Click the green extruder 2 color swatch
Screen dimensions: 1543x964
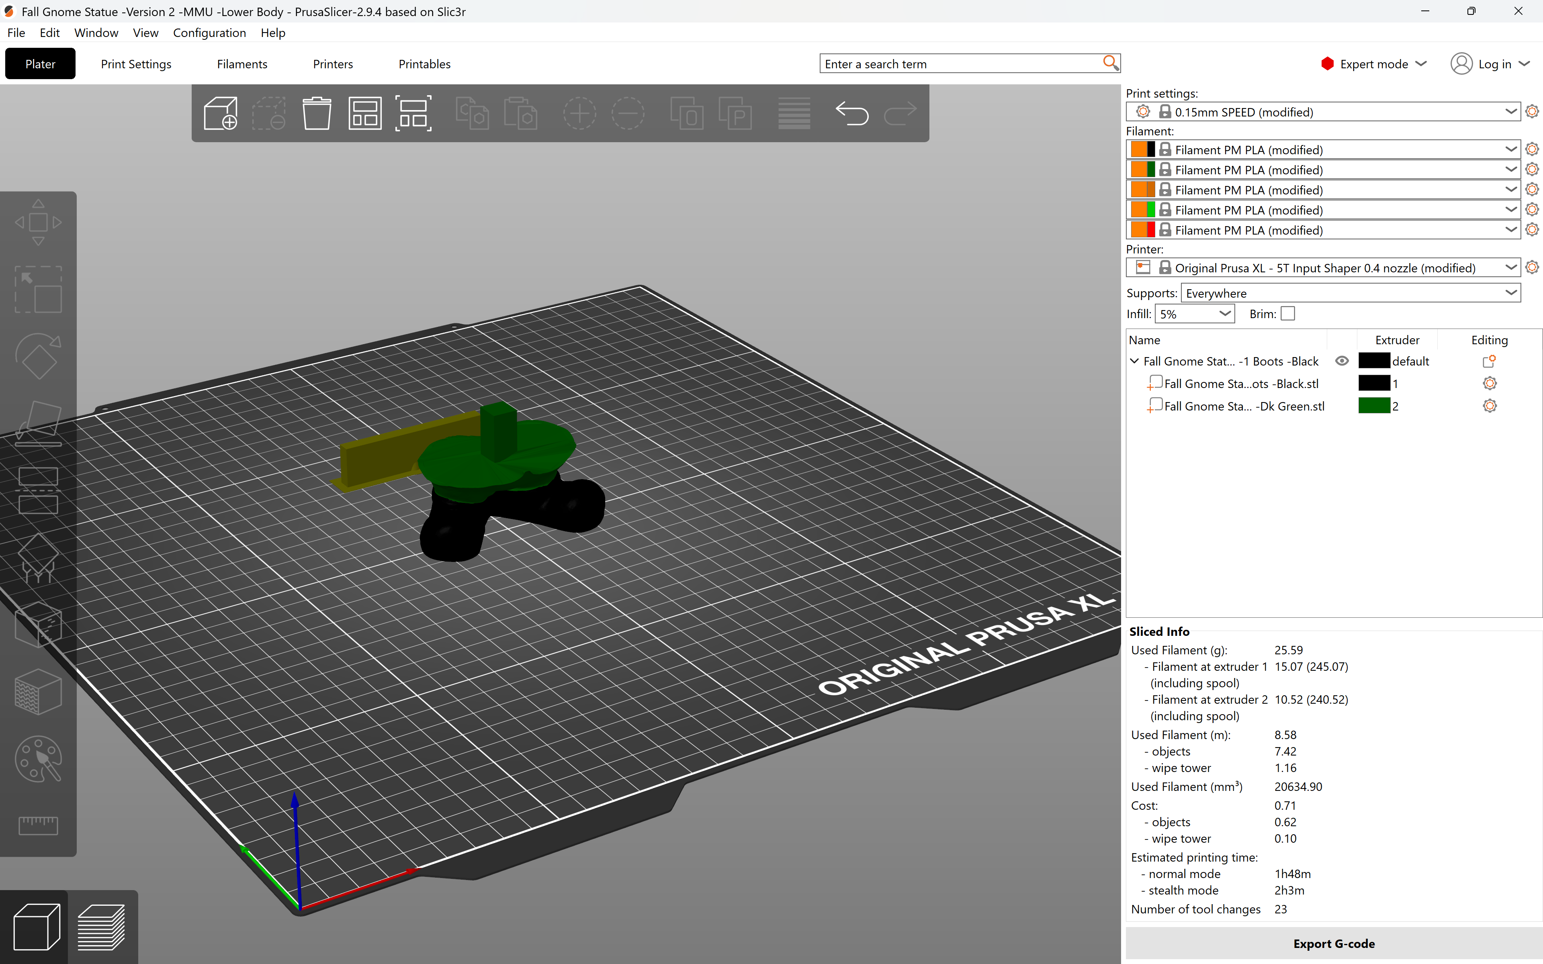pos(1374,406)
